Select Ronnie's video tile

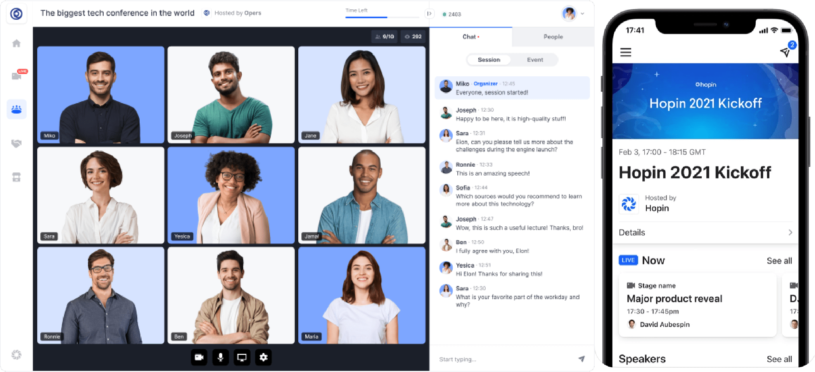coord(101,296)
